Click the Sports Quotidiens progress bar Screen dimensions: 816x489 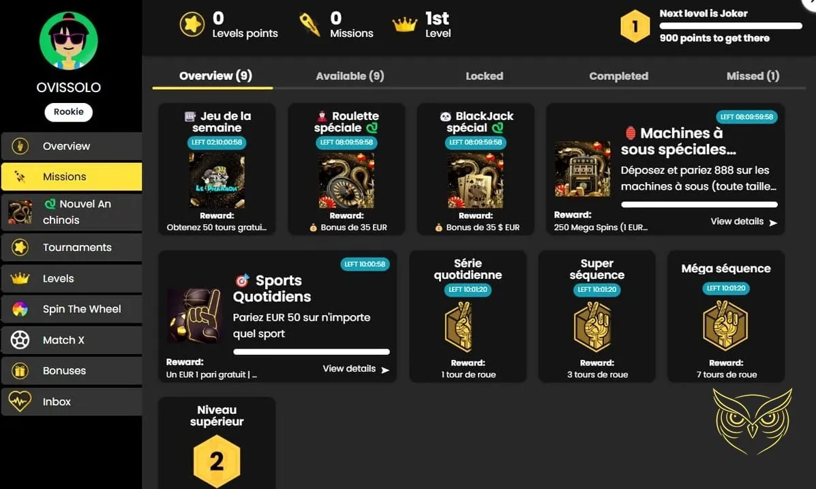312,352
